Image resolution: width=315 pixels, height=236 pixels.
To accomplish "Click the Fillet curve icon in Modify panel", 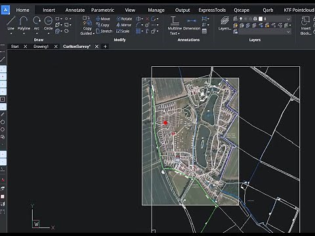I will click(x=138, y=25).
